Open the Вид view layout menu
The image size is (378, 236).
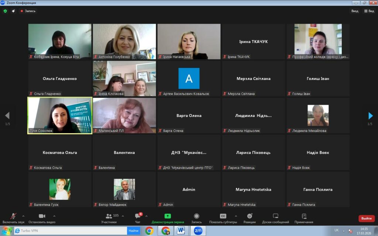[369, 11]
